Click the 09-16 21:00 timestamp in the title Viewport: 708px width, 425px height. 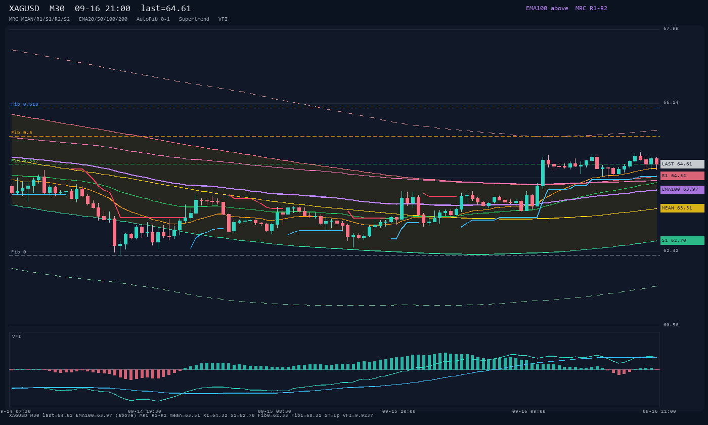click(103, 9)
